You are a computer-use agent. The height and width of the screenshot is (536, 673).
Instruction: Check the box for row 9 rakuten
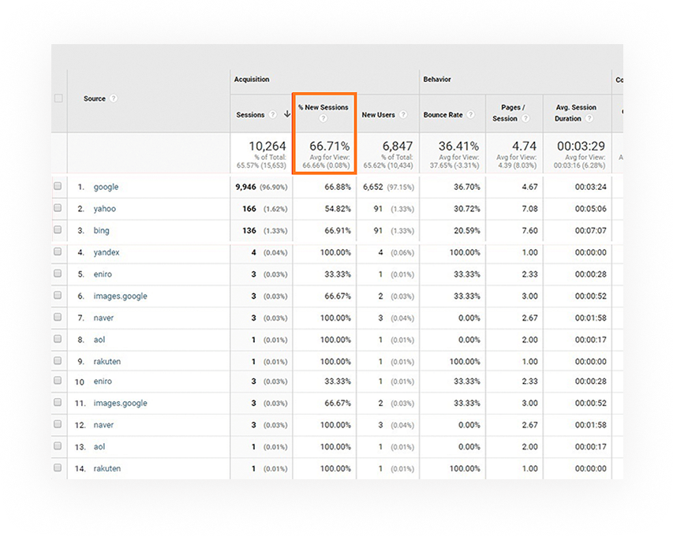coord(58,361)
